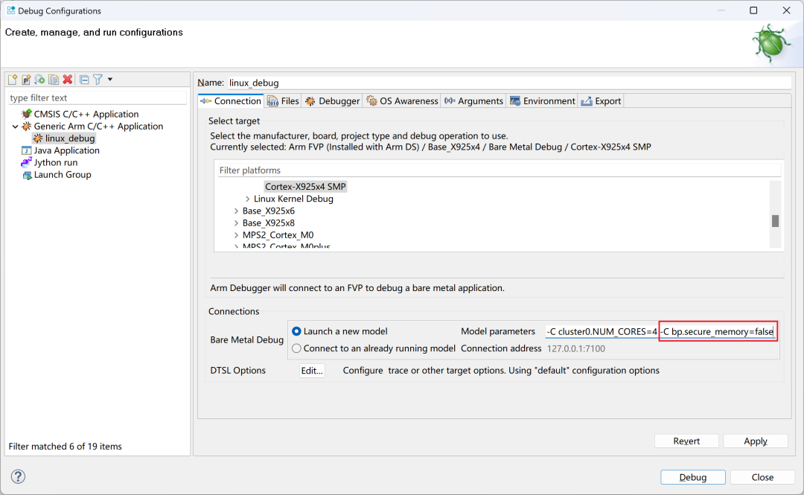Click the New prototype configuration icon
Viewport: 804px width, 495px height.
tap(26, 80)
